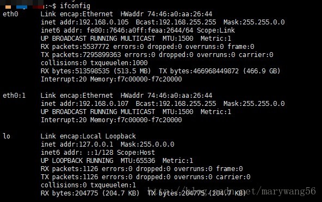
Task: Click the lo loopback interface label
Action: coord(7,136)
